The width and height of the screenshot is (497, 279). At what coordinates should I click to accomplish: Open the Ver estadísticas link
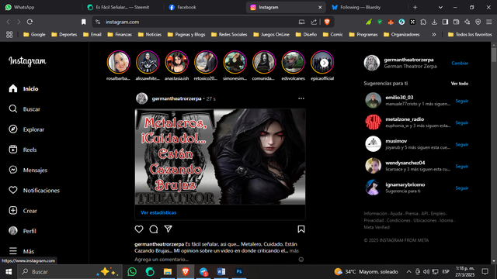click(158, 212)
